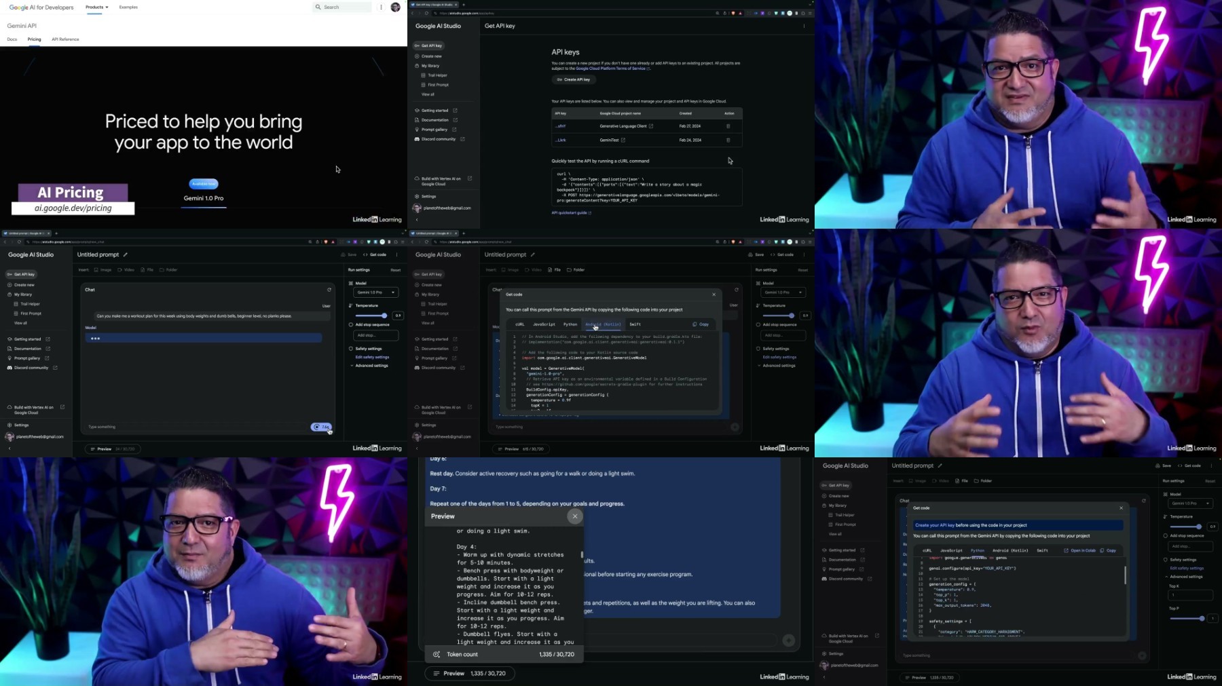This screenshot has height=686, width=1222.
Task: Click the three-dot menu on the Get API key page
Action: coord(804,26)
